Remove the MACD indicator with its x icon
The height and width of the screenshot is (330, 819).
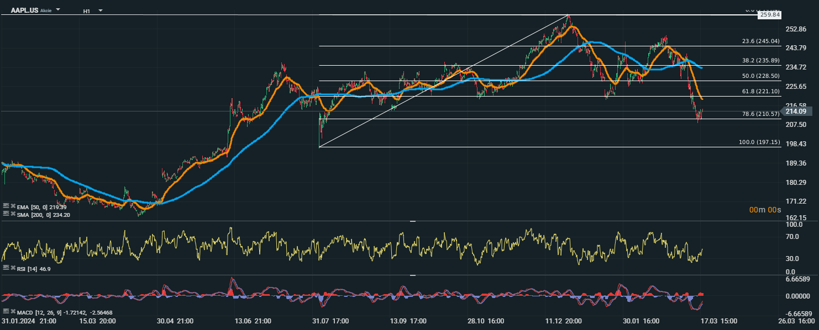[x=13, y=312]
